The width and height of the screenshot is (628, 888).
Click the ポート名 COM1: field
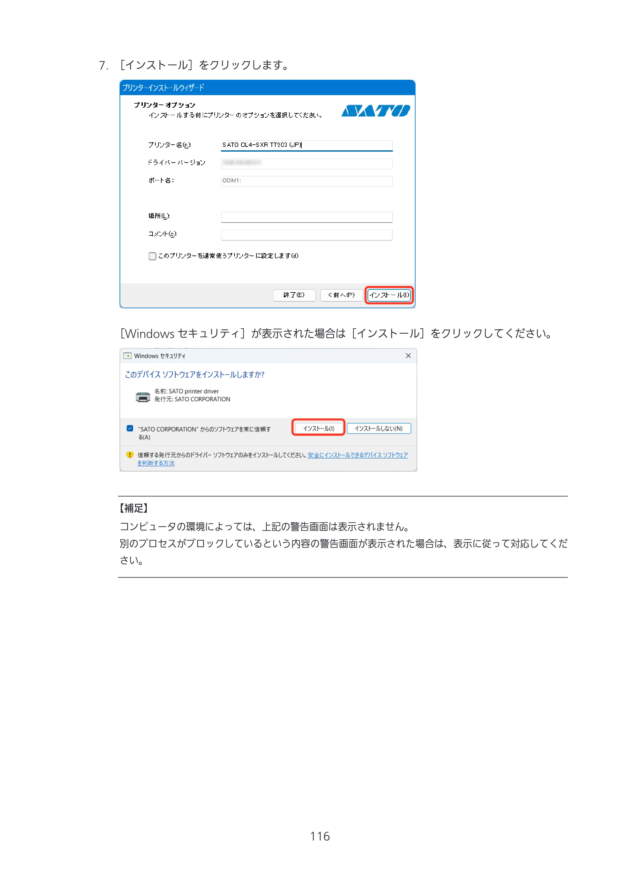pyautogui.click(x=307, y=181)
